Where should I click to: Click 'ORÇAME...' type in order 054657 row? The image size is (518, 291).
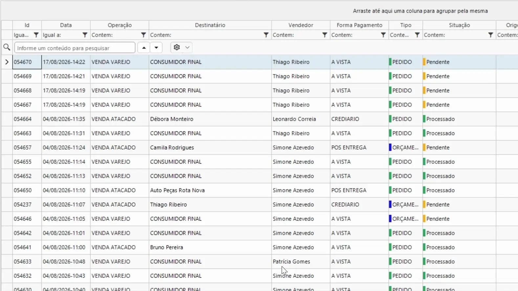[x=405, y=147]
